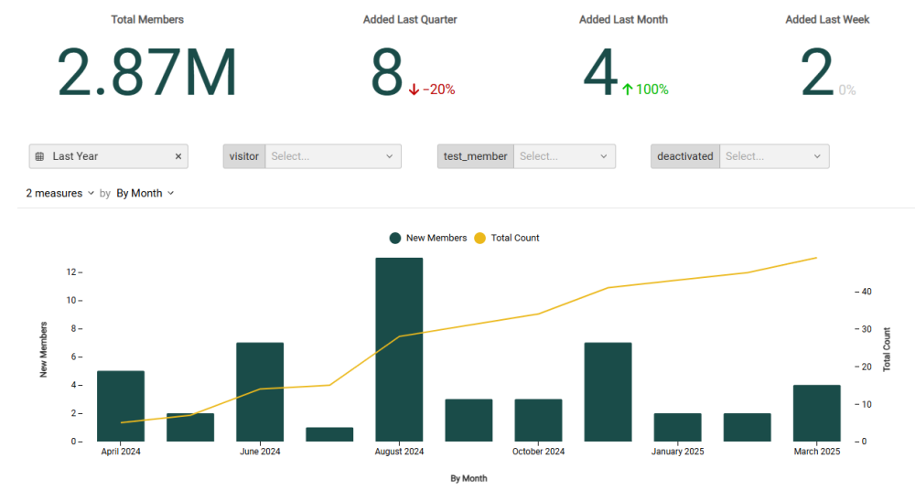The width and height of the screenshot is (915, 490).
Task: Click the Total Members 2.87M value
Action: click(147, 73)
